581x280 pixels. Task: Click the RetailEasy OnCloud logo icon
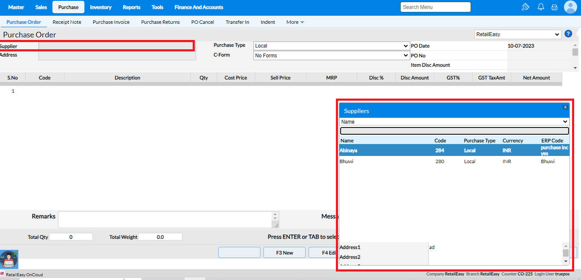[x=3, y=274]
